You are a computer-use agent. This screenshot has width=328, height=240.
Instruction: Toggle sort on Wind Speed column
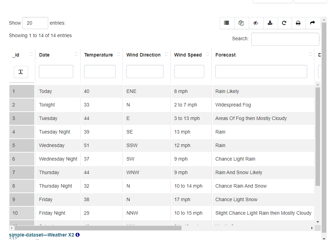point(208,54)
